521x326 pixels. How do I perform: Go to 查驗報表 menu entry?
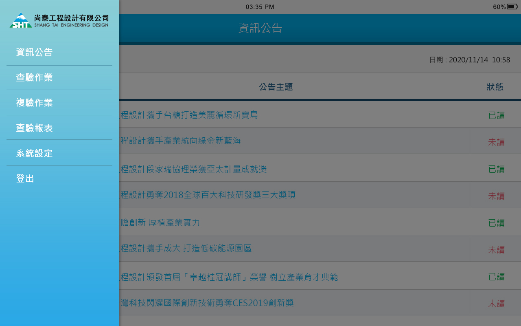(x=35, y=128)
